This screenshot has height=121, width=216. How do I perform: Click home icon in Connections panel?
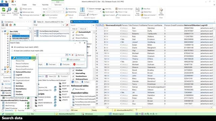[10, 25]
